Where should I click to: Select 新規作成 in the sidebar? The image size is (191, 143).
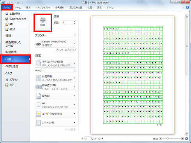11,52
